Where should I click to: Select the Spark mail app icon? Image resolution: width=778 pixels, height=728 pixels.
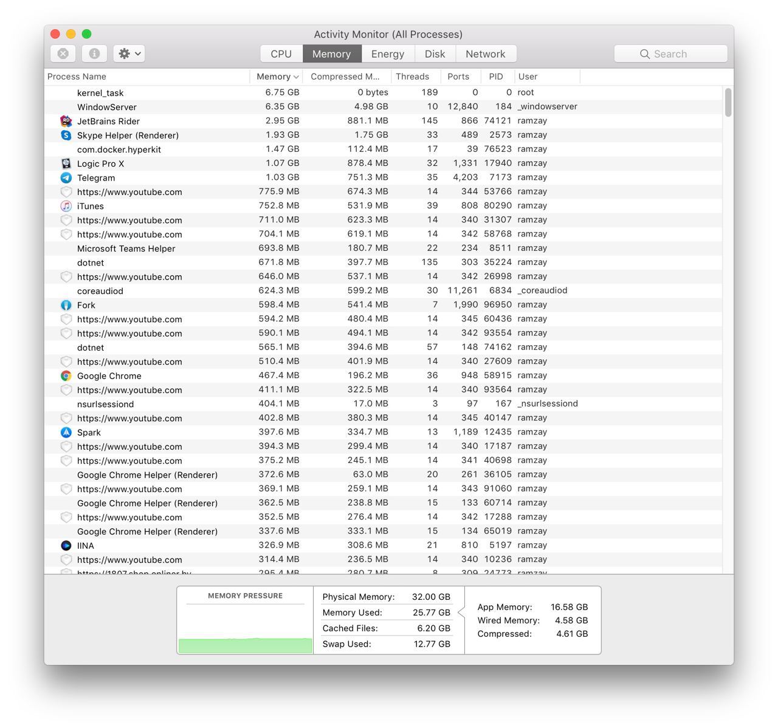(x=66, y=432)
